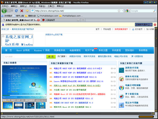
Task: Open the 电脑城装机 nav item
Action: 75,50
